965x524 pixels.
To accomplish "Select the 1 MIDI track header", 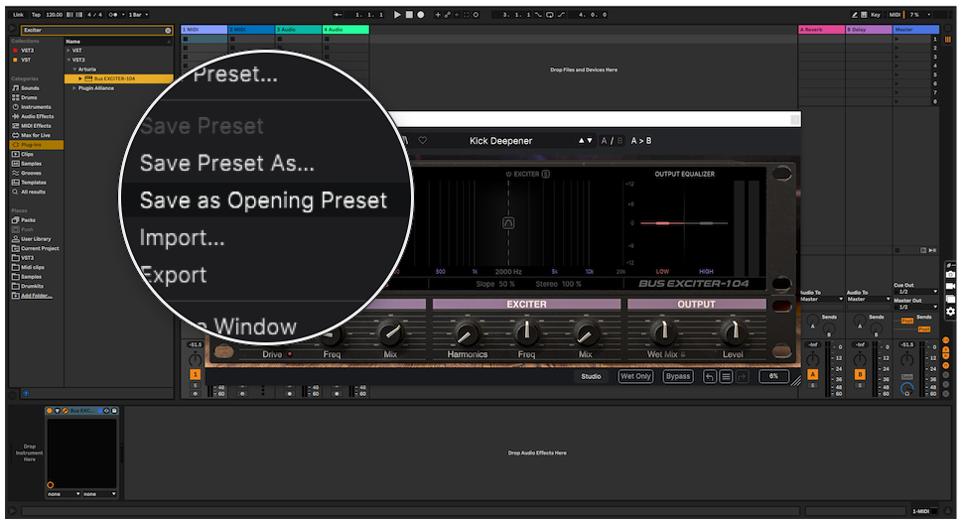I will point(204,30).
